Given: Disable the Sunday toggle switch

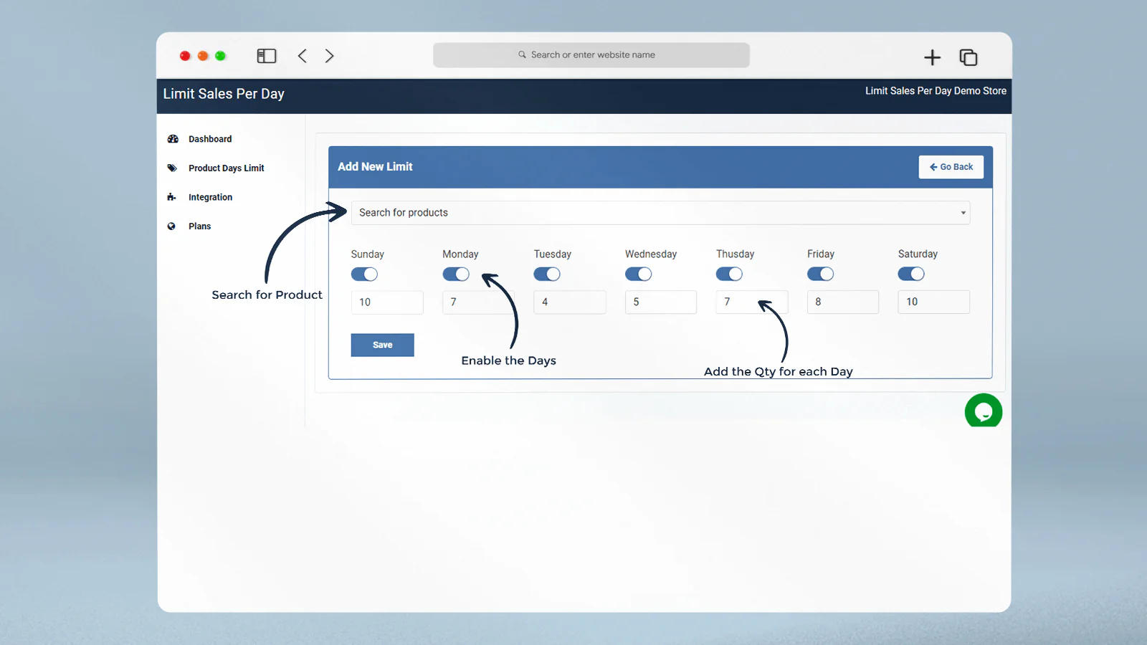Looking at the screenshot, I should (364, 274).
